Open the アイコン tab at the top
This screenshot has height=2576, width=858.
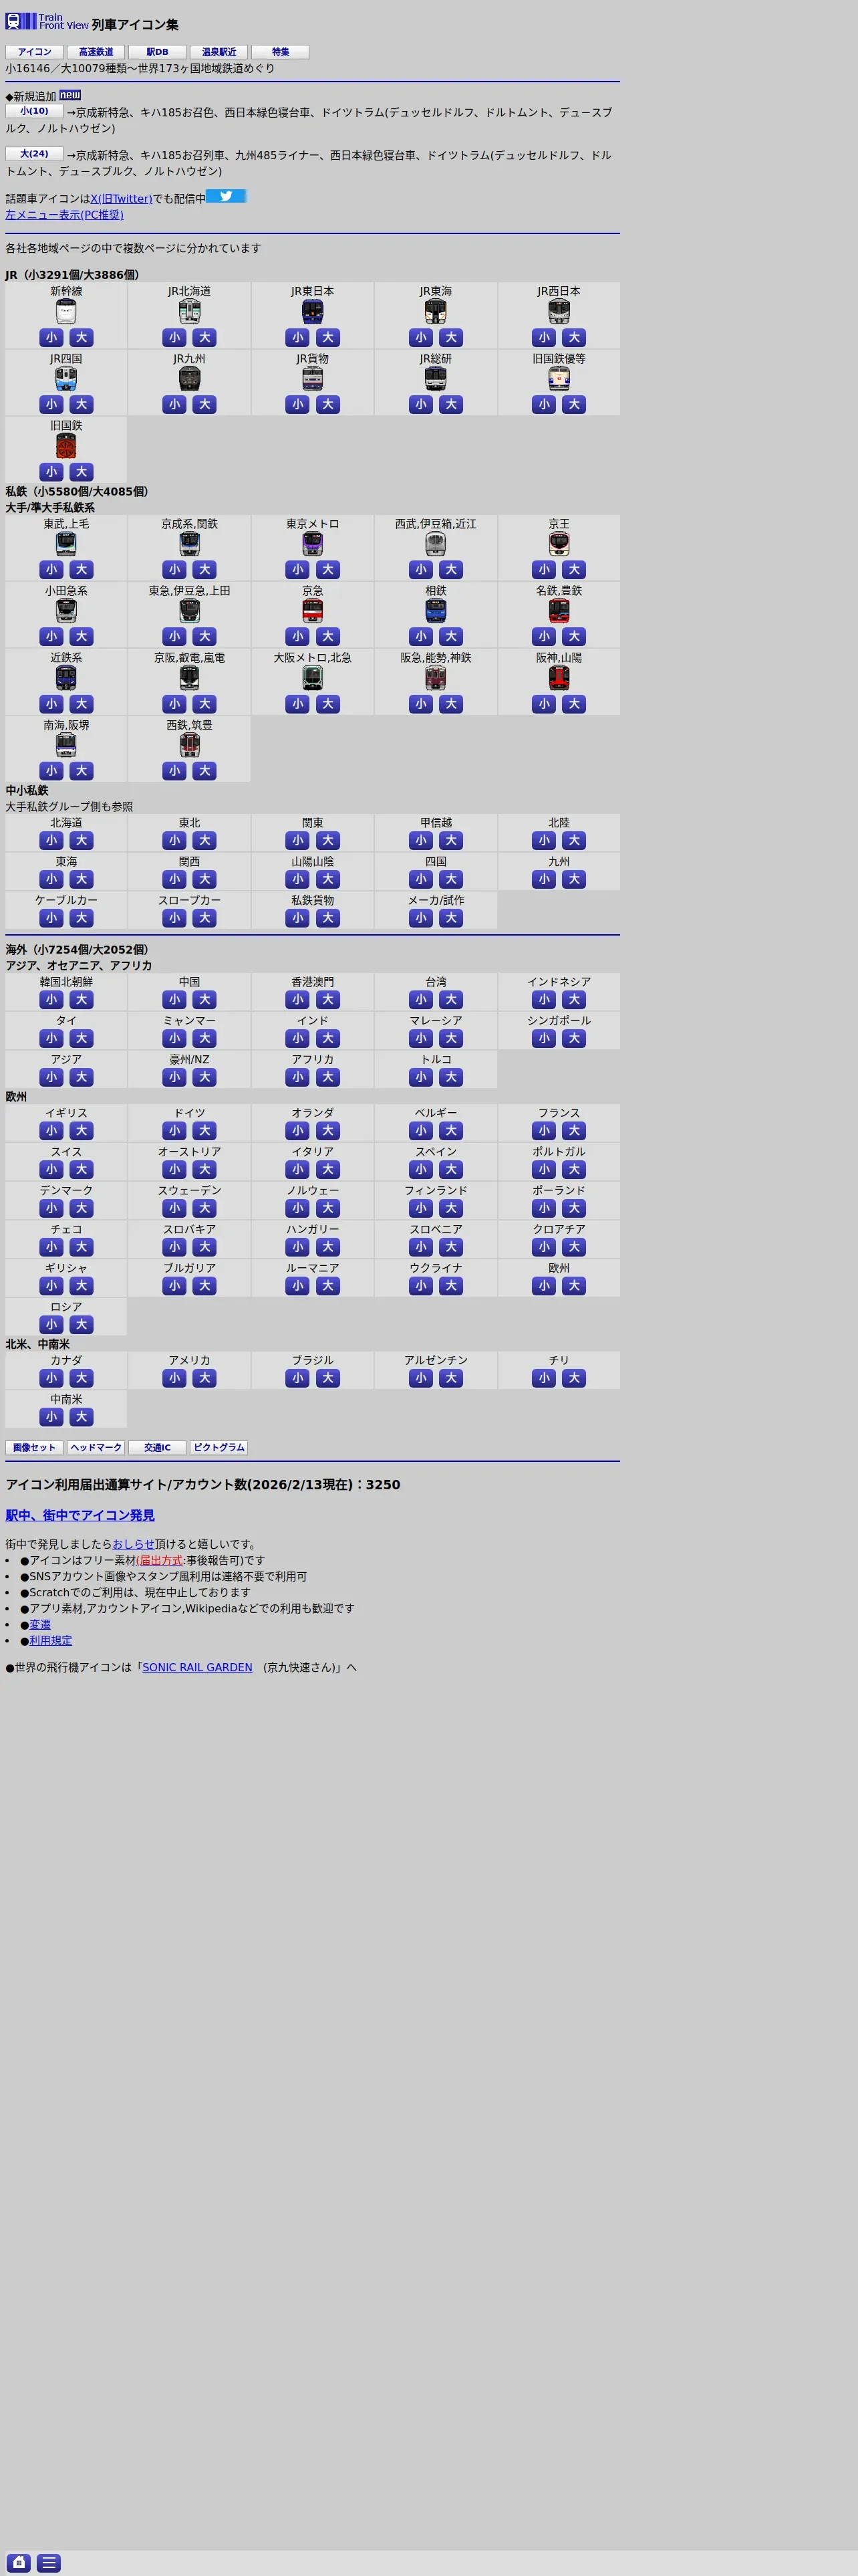pos(35,52)
